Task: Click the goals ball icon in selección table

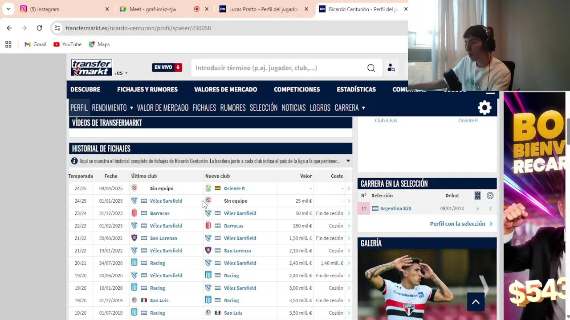Action: pos(490,196)
